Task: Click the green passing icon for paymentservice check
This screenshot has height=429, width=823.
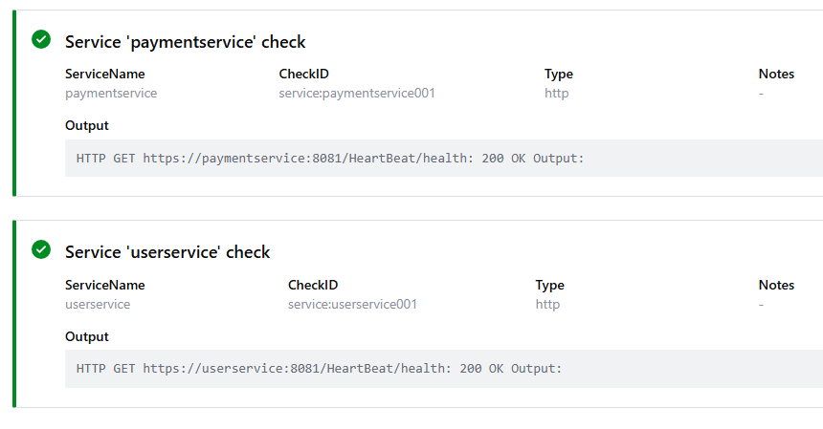Action: [x=41, y=39]
